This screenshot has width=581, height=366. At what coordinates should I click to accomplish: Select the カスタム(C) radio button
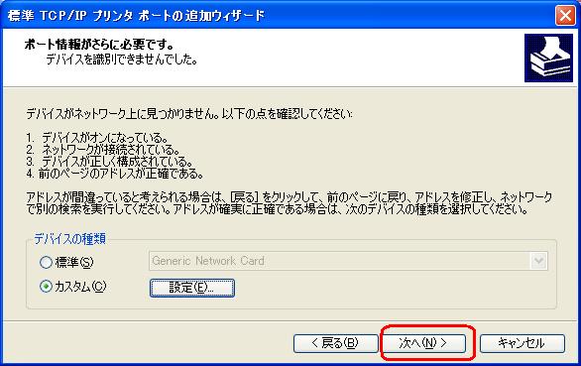(x=46, y=287)
